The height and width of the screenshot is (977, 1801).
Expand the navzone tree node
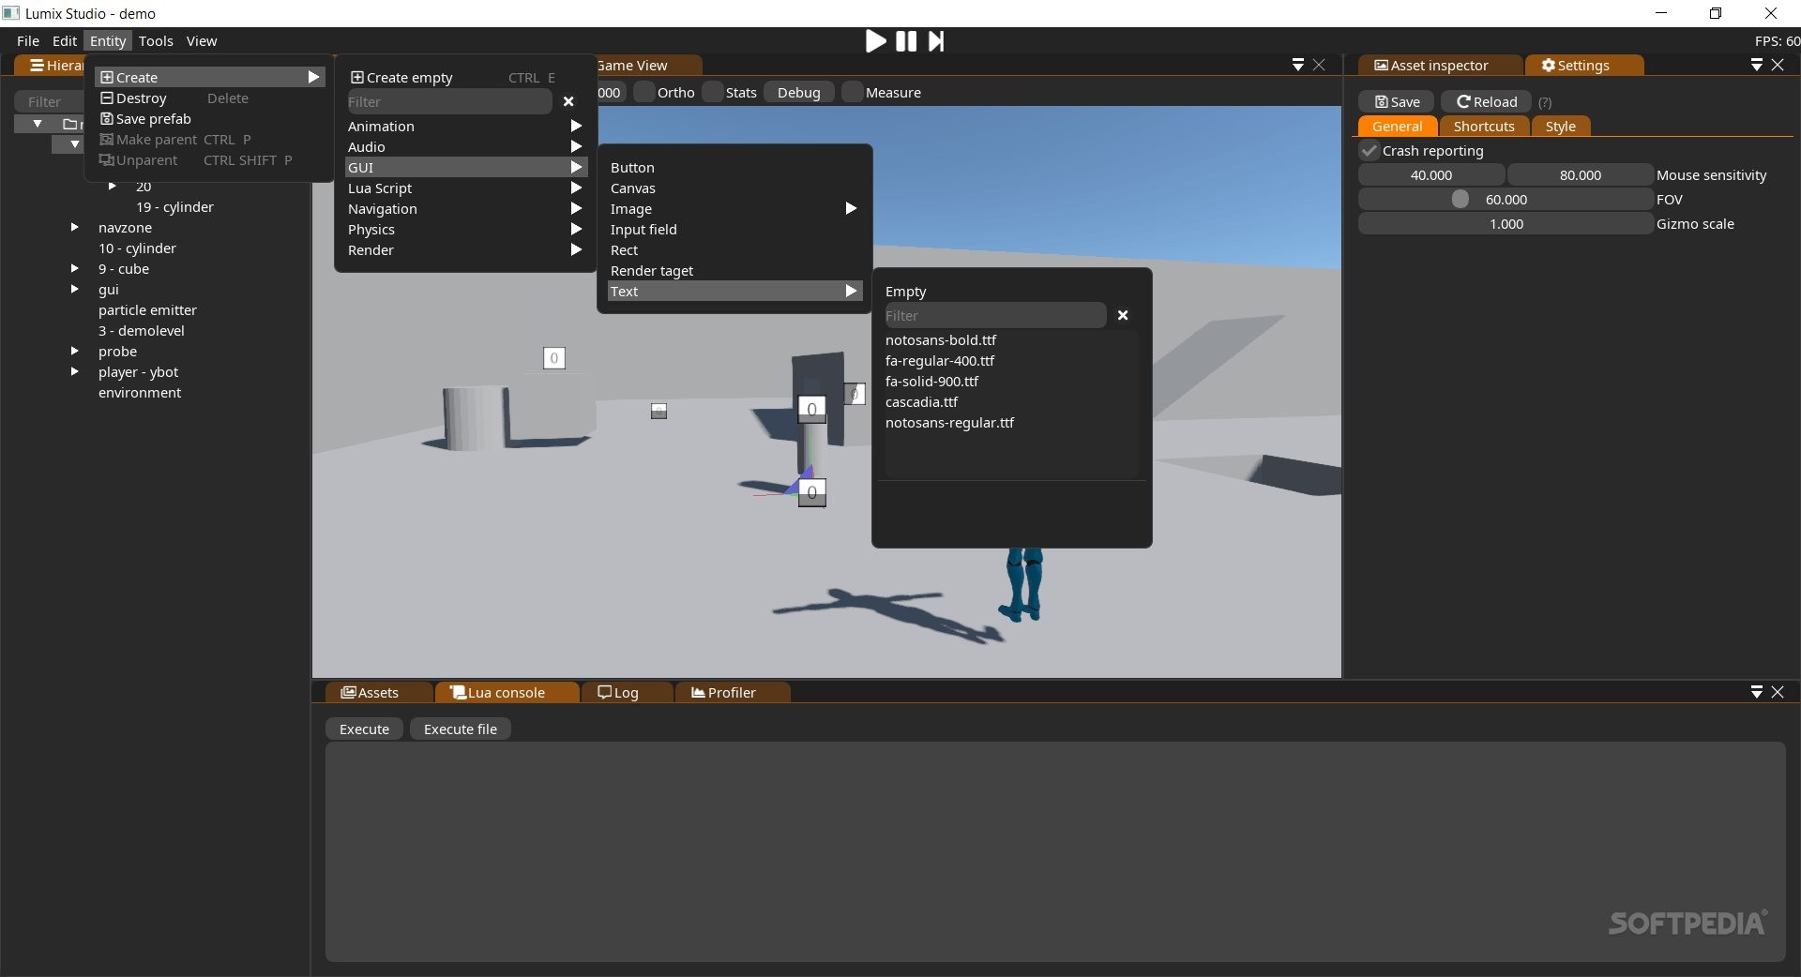75,227
